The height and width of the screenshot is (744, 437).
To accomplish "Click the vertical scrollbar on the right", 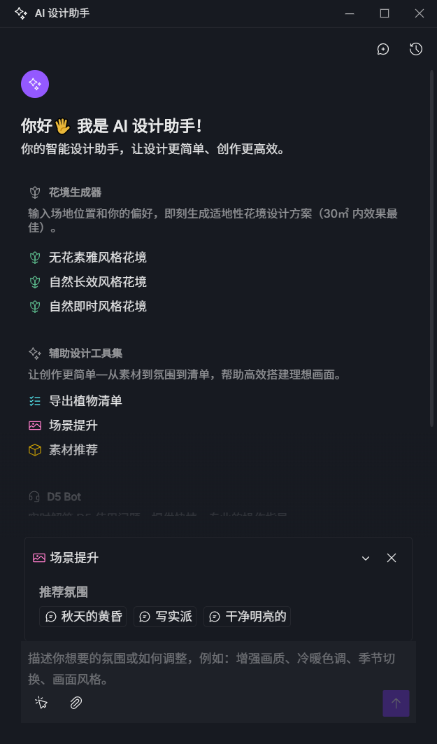I will [x=431, y=245].
